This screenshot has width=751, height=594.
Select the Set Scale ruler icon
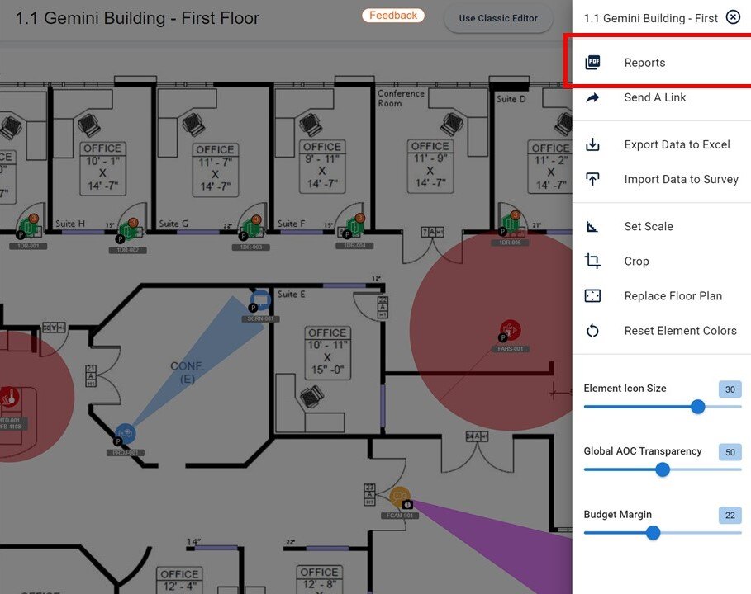pos(592,226)
